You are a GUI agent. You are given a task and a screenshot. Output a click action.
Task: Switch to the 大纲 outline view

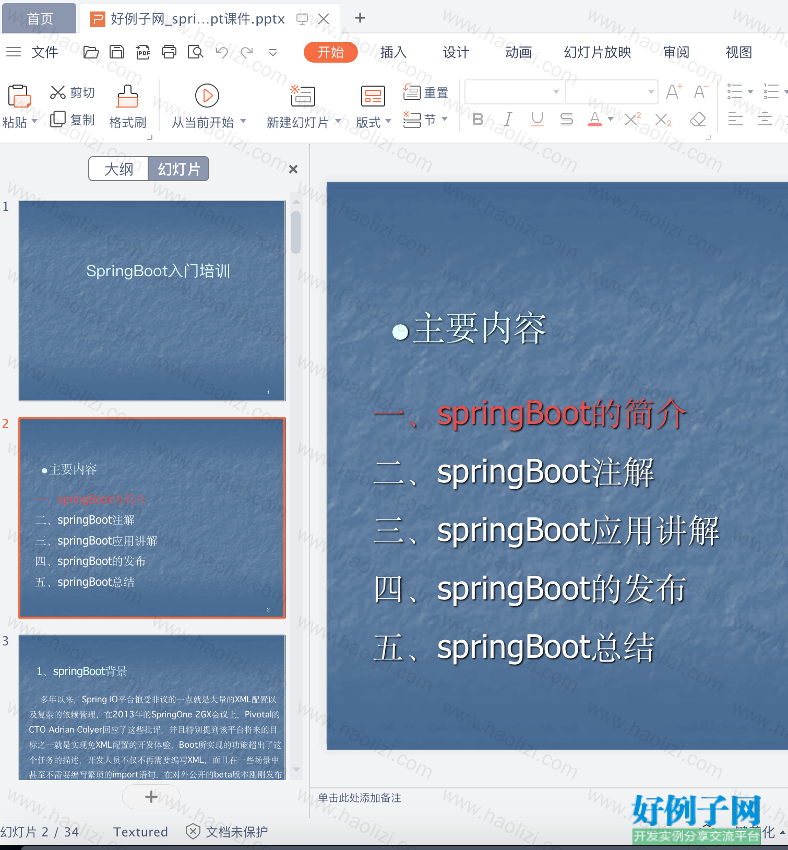click(119, 169)
